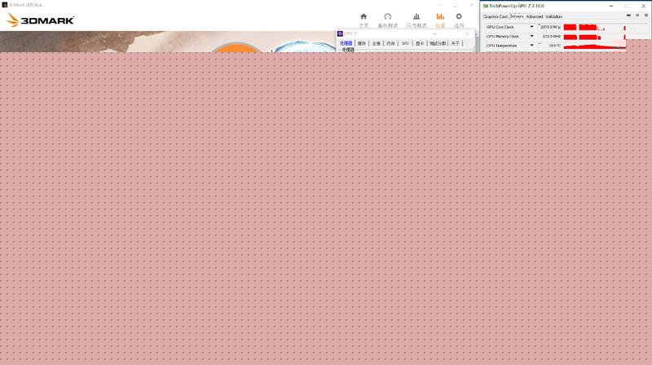Expand the GPU Core Clock sensor dropdown
Image resolution: width=652 pixels, height=365 pixels.
coord(532,27)
